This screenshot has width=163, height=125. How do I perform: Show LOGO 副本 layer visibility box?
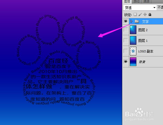(x=126, y=51)
